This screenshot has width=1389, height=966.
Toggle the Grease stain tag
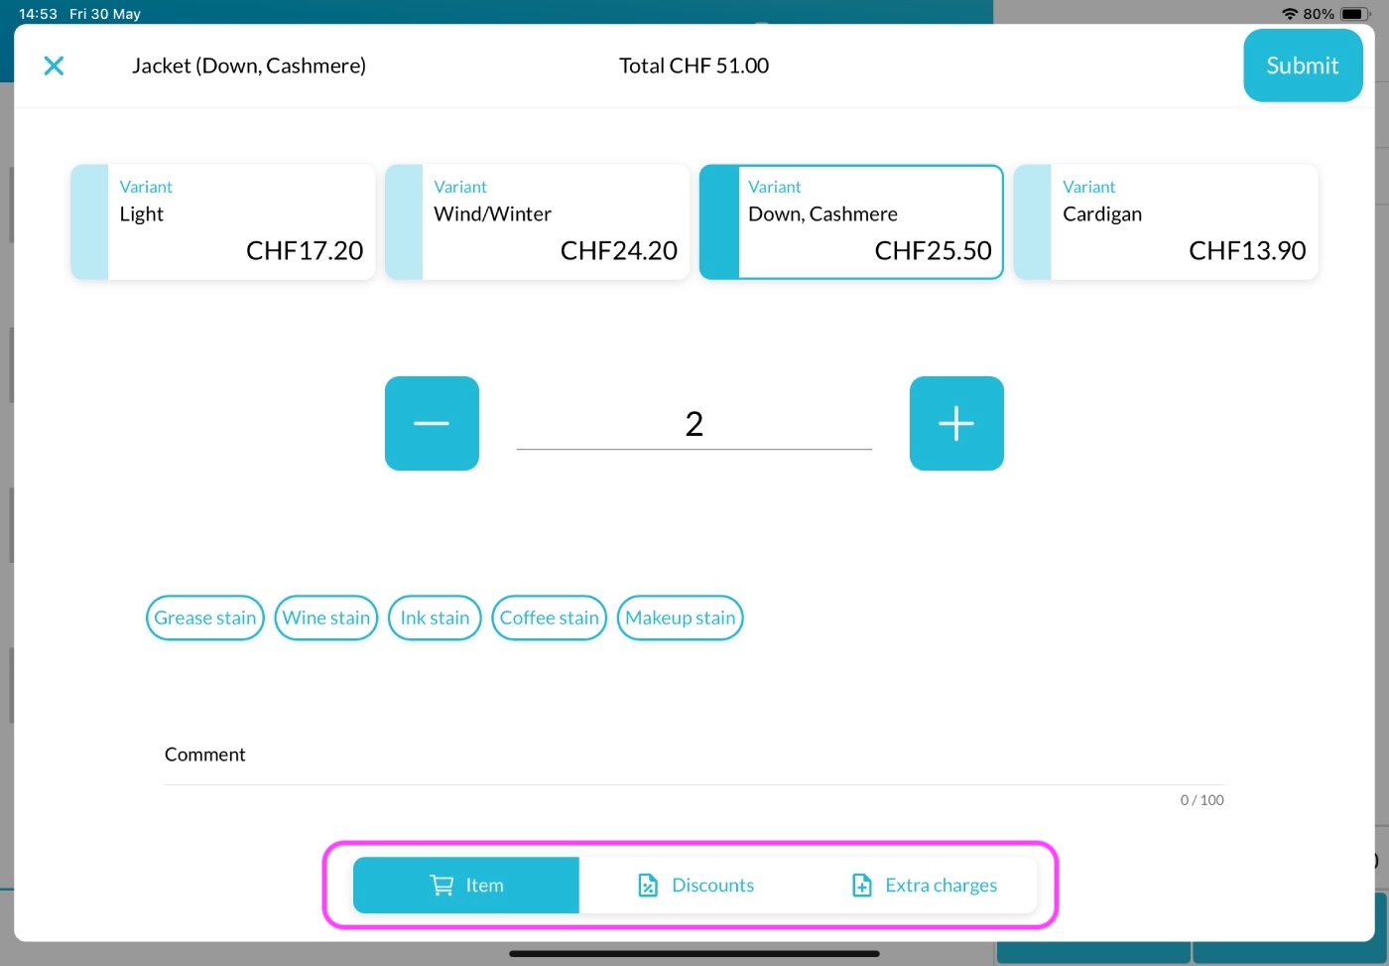coord(205,618)
